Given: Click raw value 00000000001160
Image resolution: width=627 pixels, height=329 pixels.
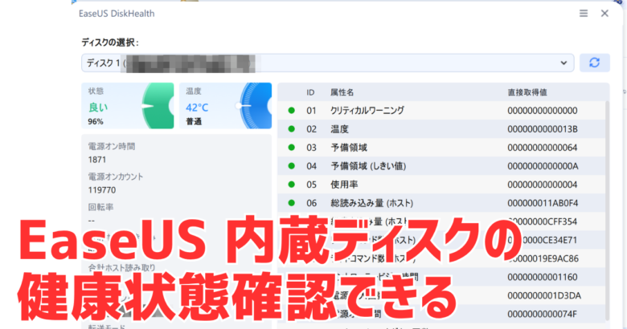Looking at the screenshot, I should (x=543, y=277).
